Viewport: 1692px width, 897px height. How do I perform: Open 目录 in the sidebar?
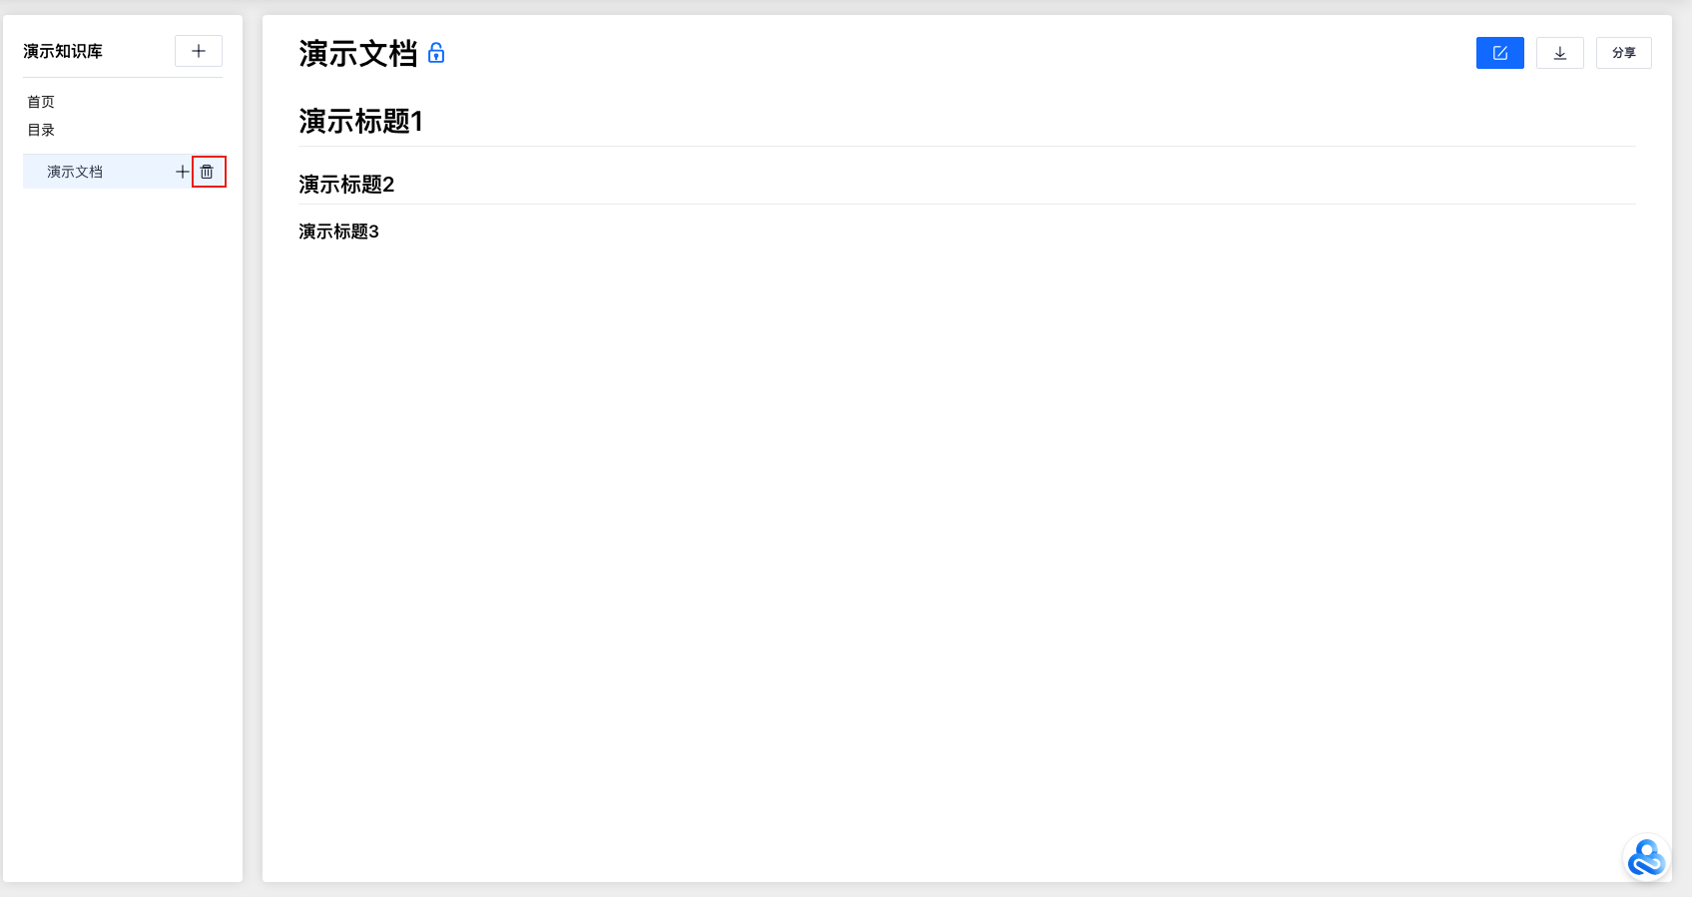point(41,130)
